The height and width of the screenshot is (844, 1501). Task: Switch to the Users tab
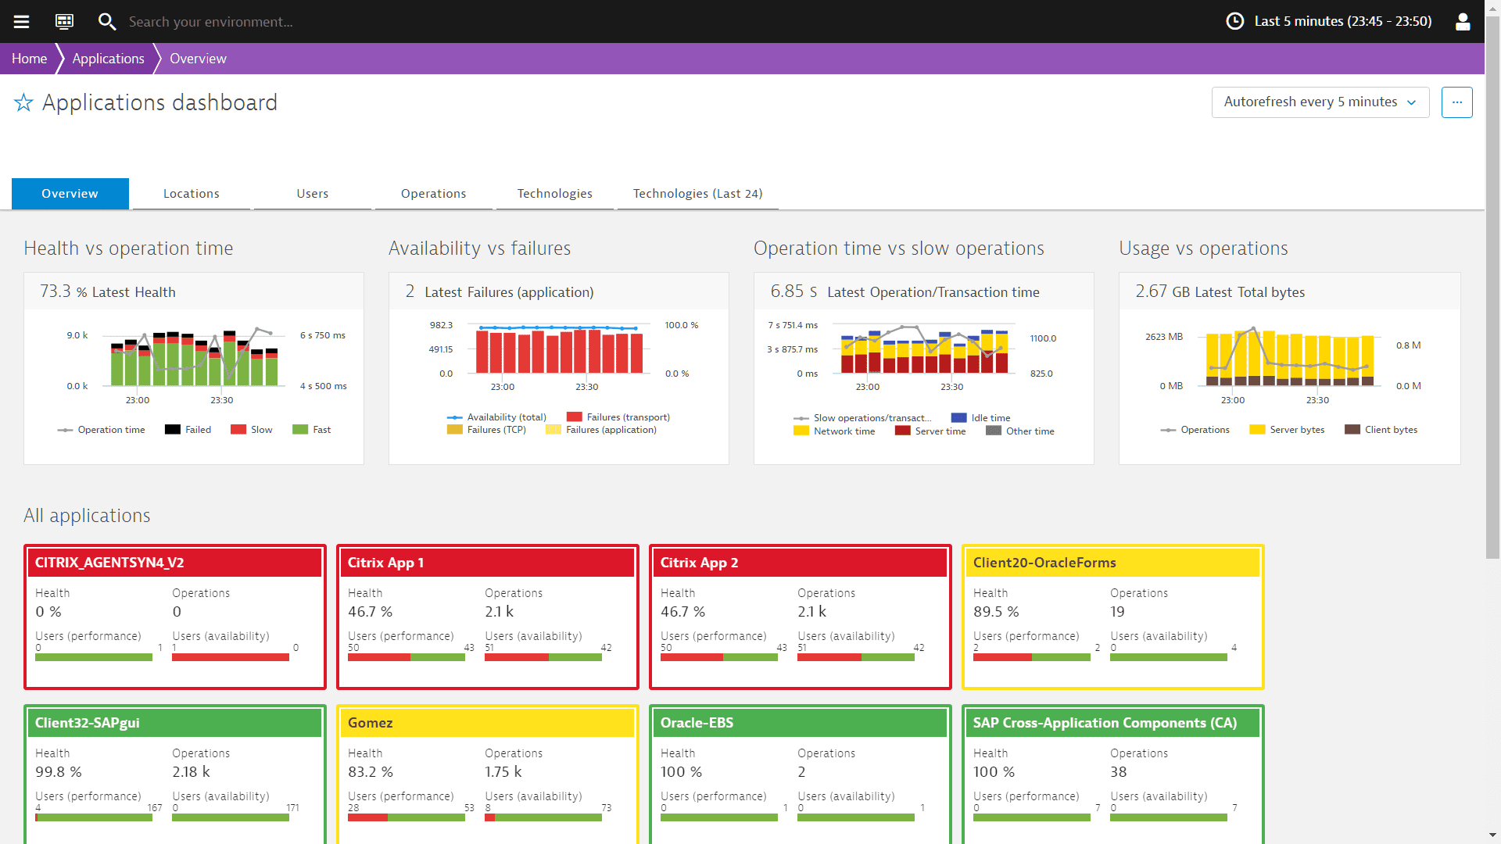(313, 194)
